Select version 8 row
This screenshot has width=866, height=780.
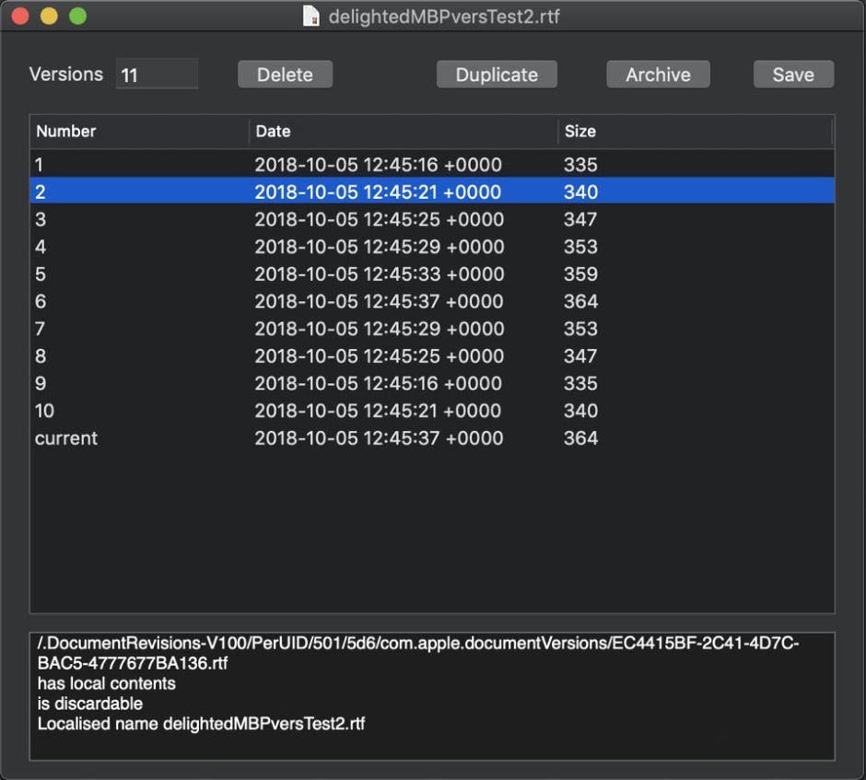coord(431,356)
